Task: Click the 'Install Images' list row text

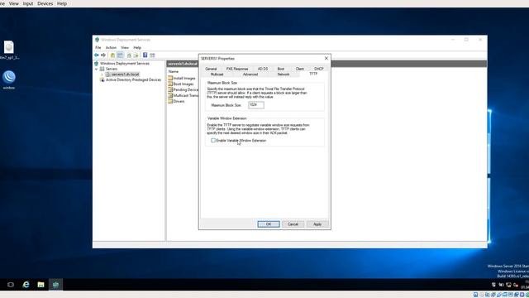Action: (184, 78)
